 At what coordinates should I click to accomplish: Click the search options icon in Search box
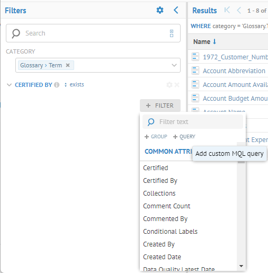172,33
